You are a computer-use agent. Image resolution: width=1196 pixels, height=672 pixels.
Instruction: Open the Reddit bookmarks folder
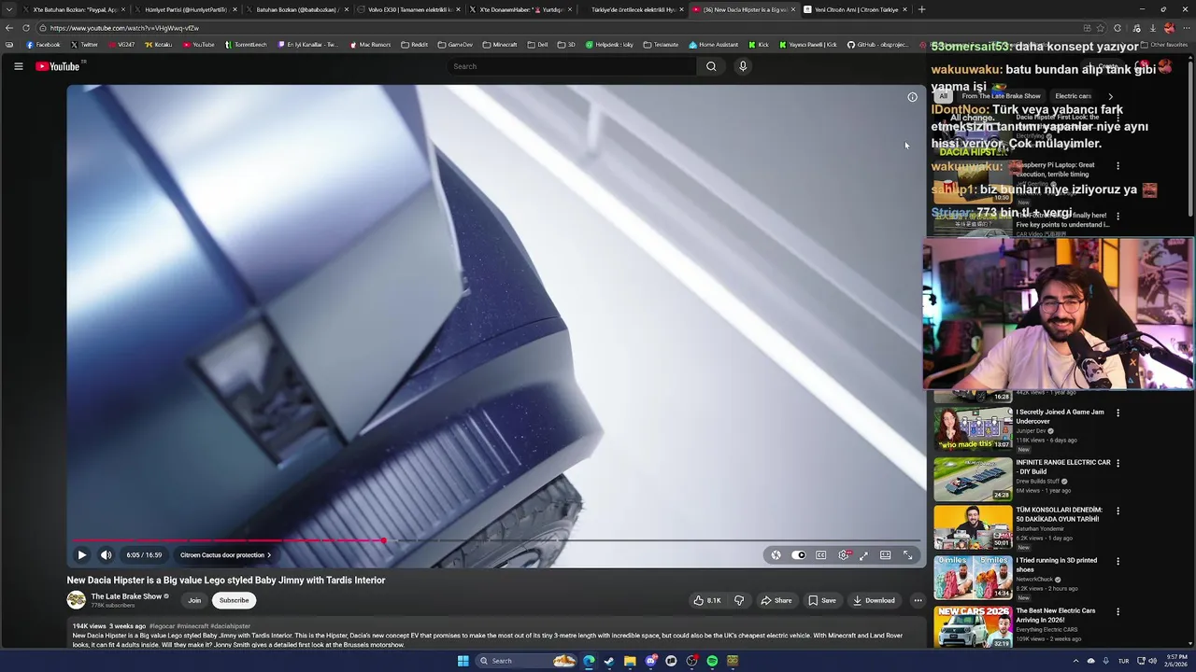414,45
